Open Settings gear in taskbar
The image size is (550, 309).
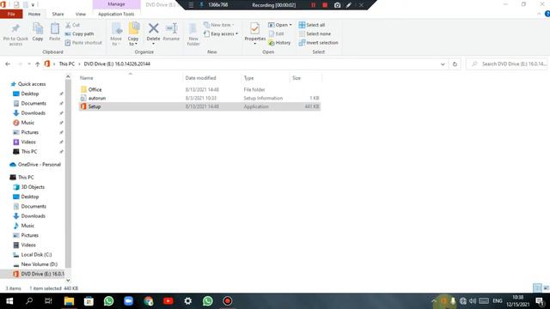click(188, 301)
